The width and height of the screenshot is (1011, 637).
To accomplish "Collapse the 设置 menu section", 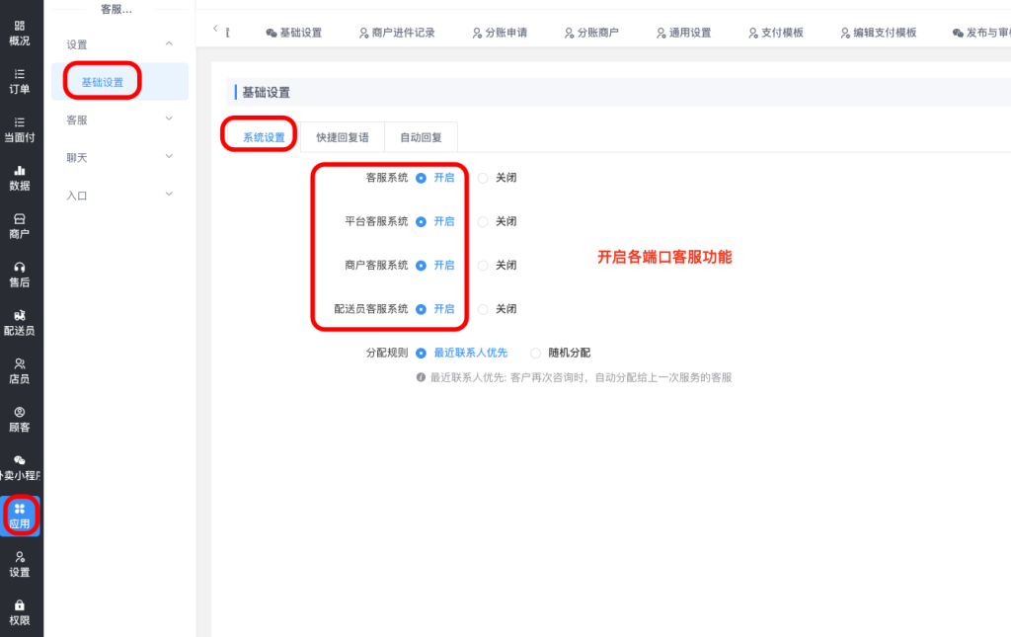I will [x=118, y=44].
